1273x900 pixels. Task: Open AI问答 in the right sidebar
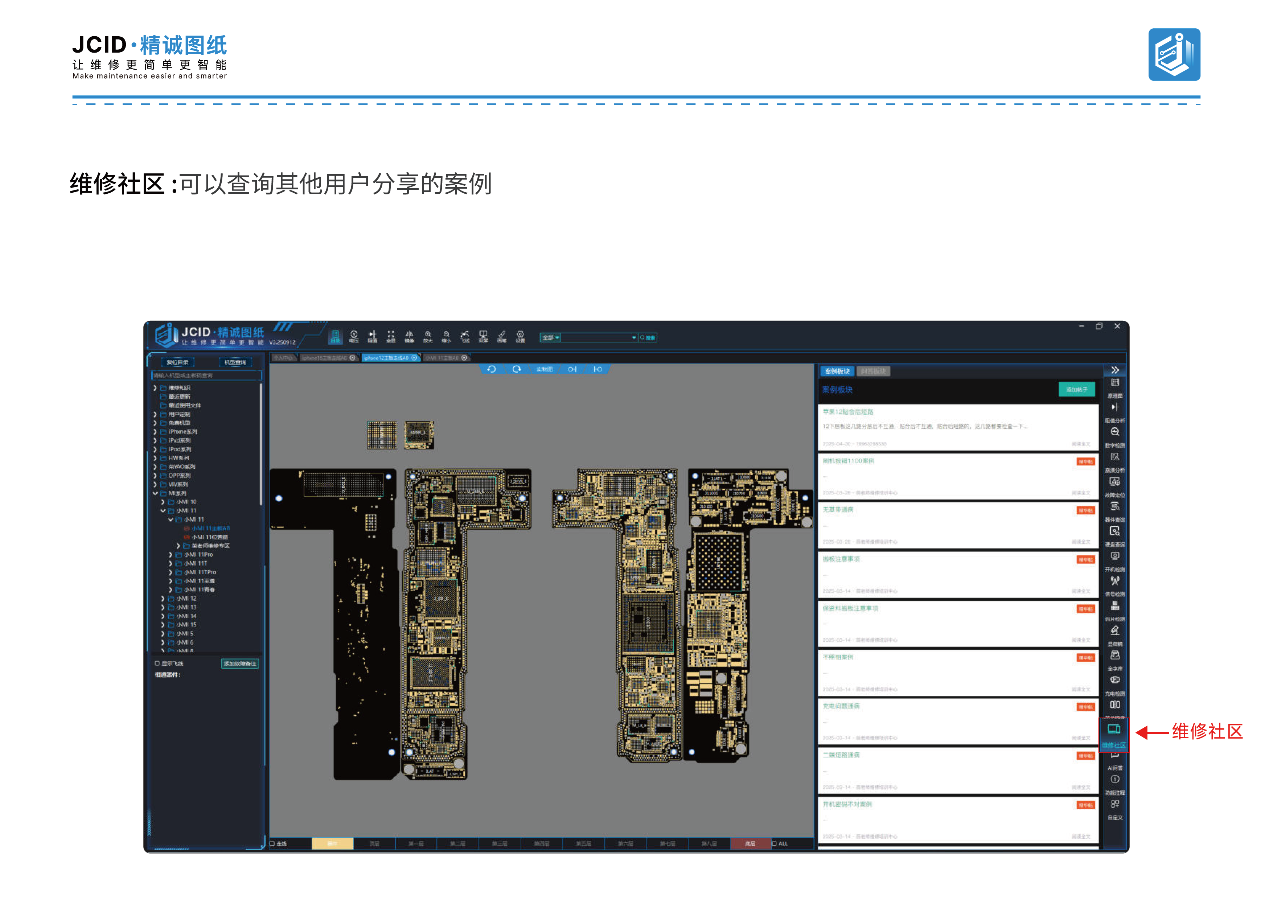click(1115, 761)
